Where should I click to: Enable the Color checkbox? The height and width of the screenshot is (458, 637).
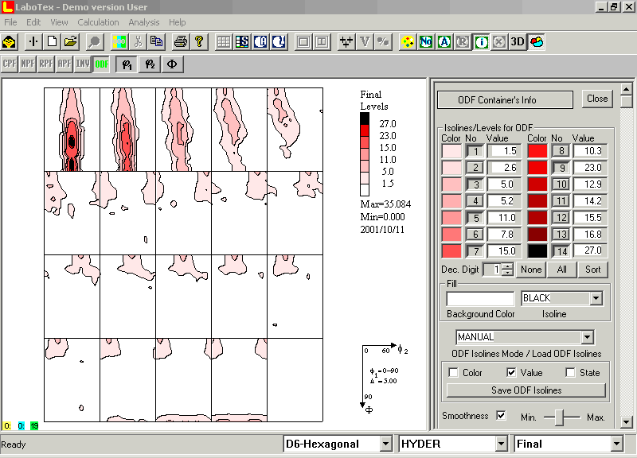(454, 373)
